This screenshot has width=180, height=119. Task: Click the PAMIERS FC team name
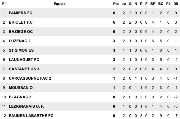(x=21, y=13)
